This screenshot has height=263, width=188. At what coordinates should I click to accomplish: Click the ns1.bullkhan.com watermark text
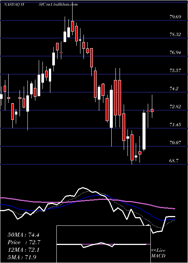click(61, 5)
